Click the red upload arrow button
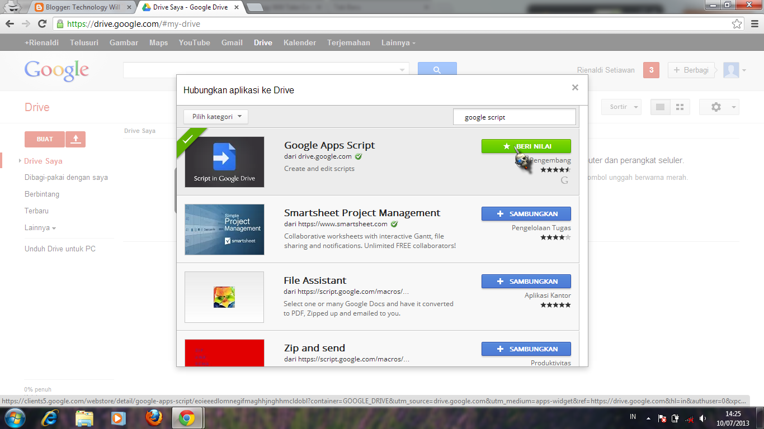 click(x=76, y=139)
